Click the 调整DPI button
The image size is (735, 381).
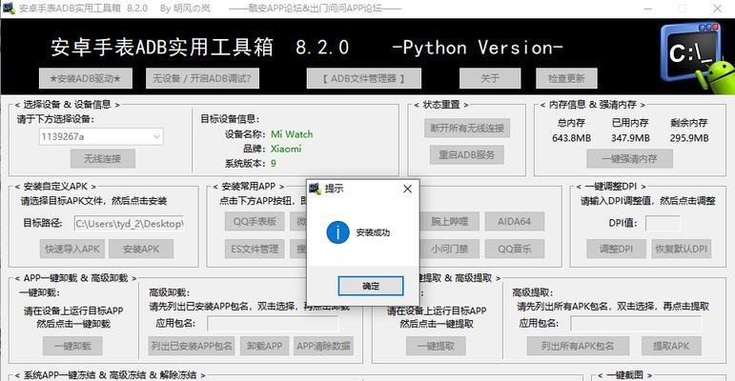click(x=616, y=249)
